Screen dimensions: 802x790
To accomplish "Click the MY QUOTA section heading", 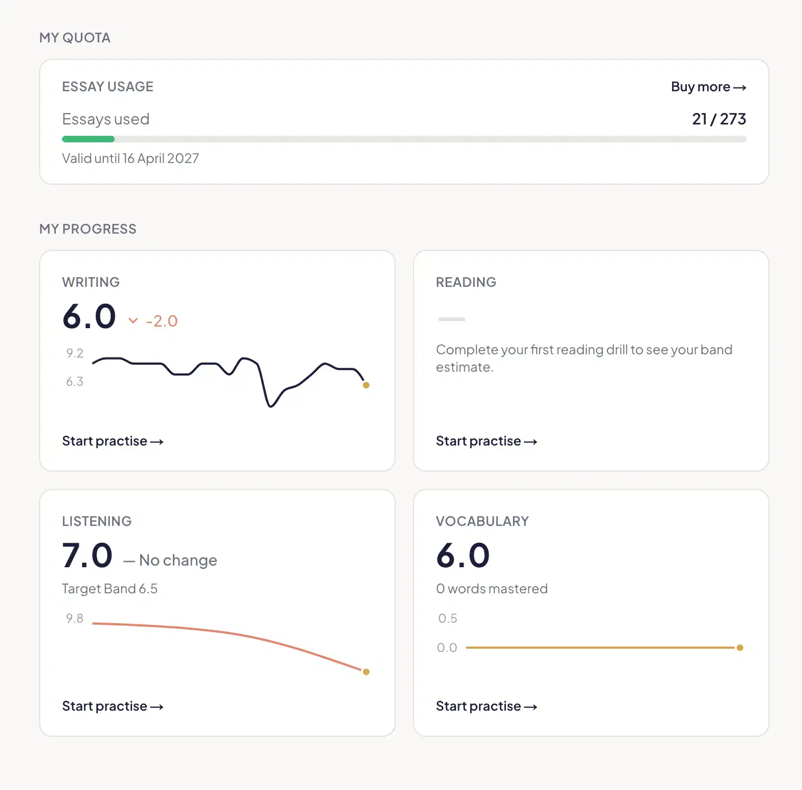I will click(75, 38).
